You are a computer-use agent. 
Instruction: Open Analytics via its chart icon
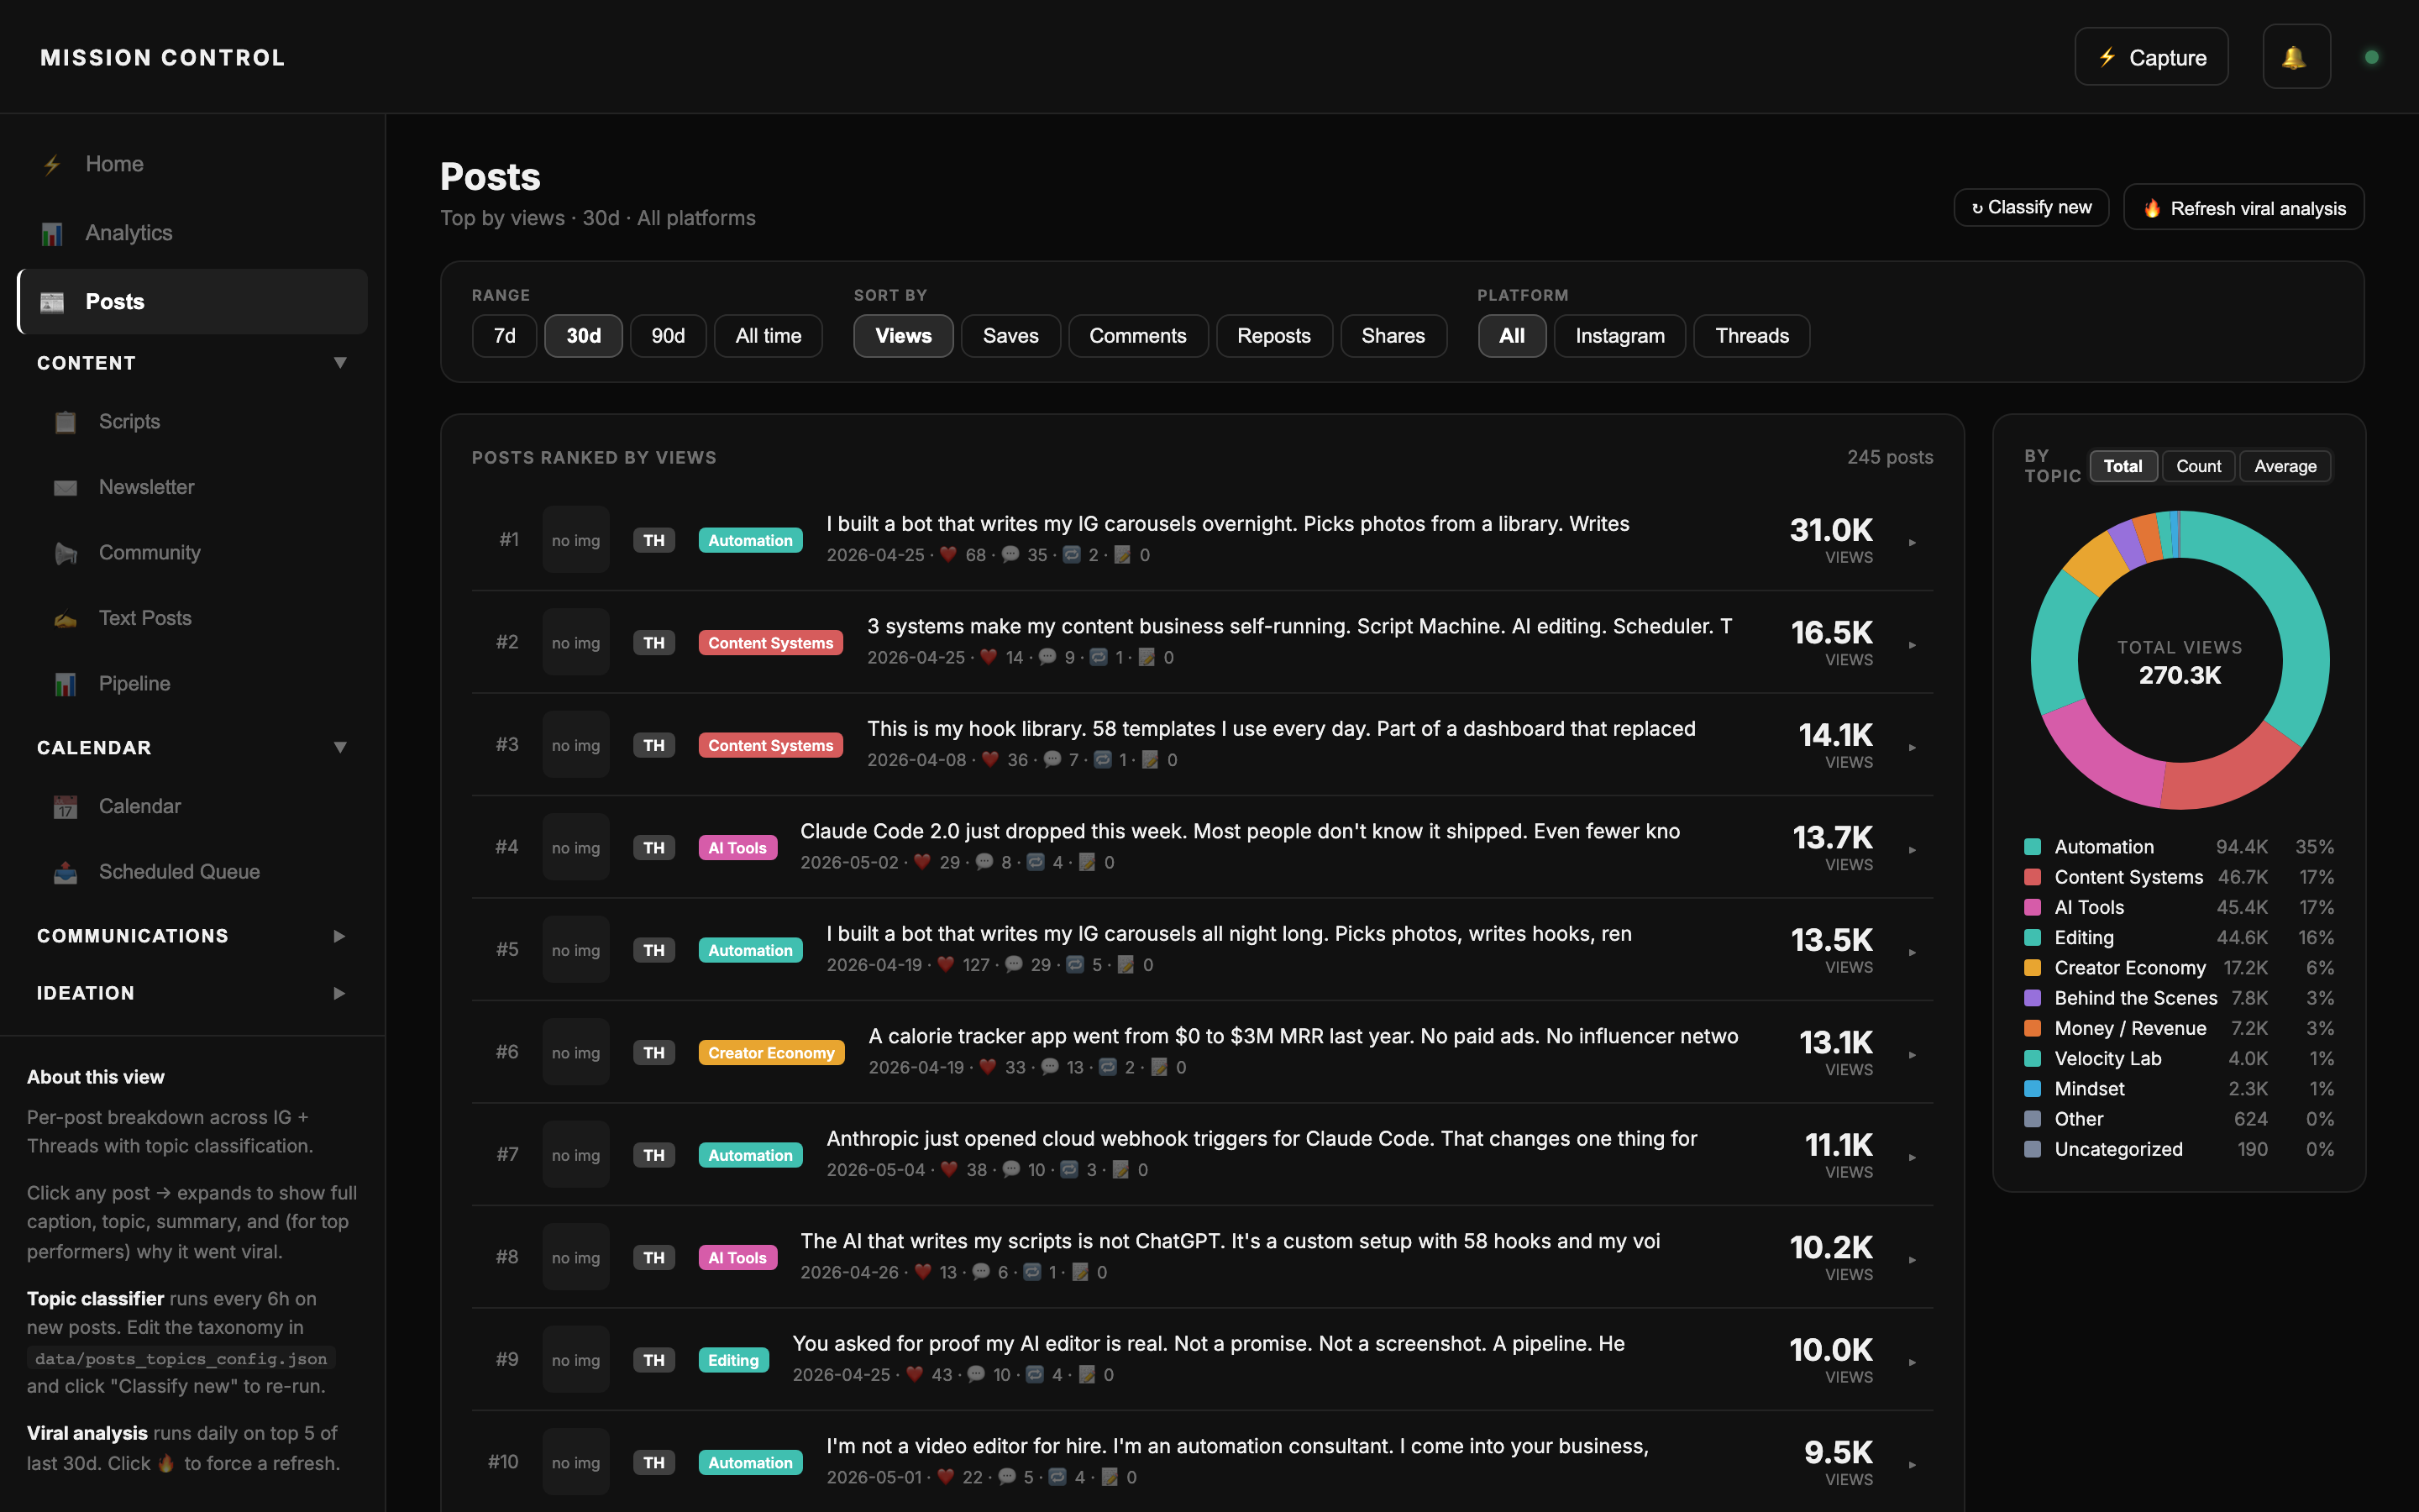(x=52, y=233)
